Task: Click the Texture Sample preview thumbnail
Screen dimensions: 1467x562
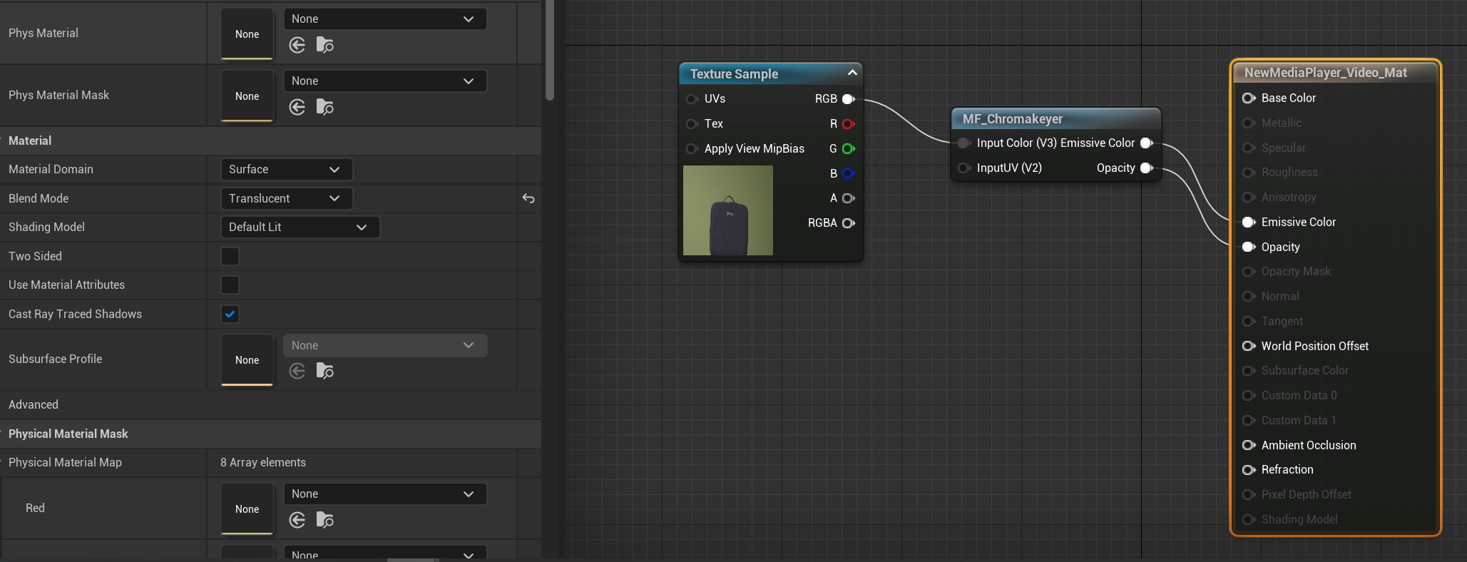Action: tap(727, 210)
